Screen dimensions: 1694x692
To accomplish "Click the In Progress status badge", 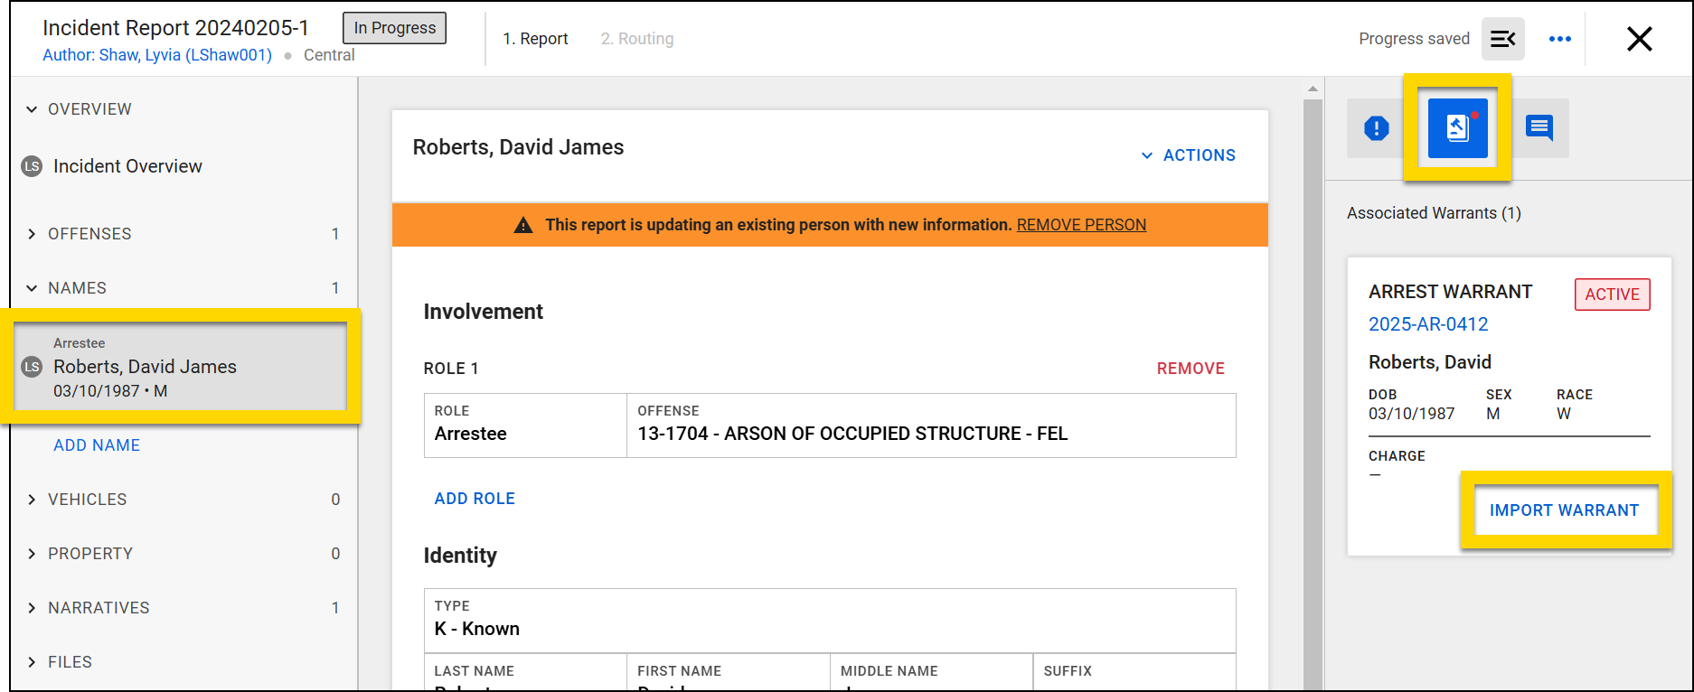I will (394, 28).
